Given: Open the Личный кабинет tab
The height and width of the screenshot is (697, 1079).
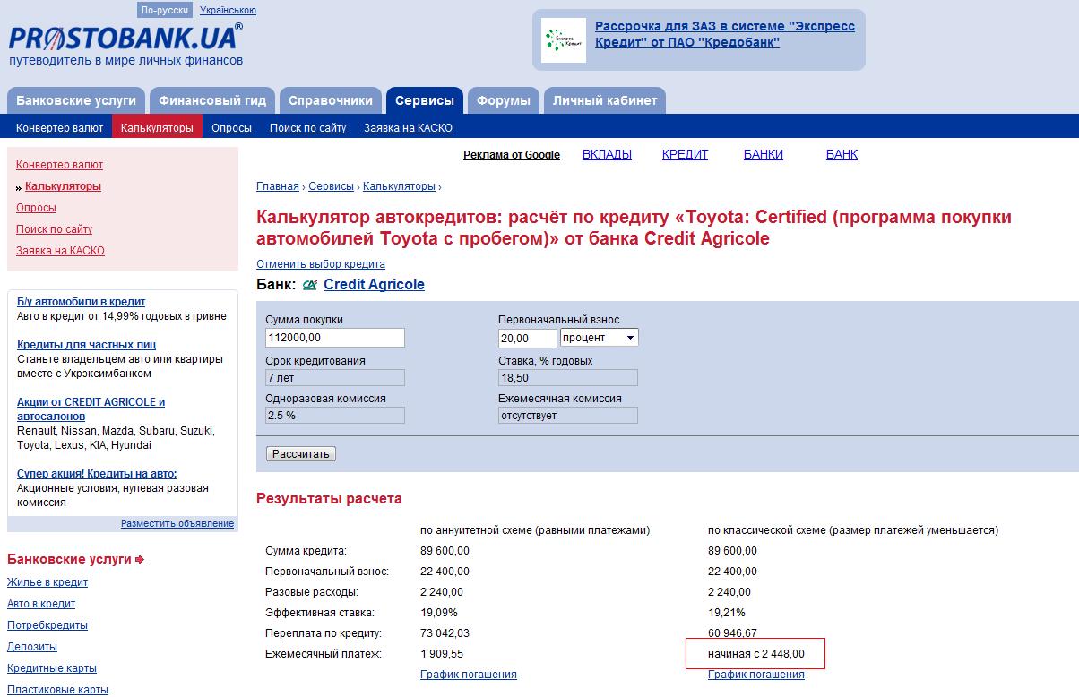Looking at the screenshot, I should tap(604, 100).
